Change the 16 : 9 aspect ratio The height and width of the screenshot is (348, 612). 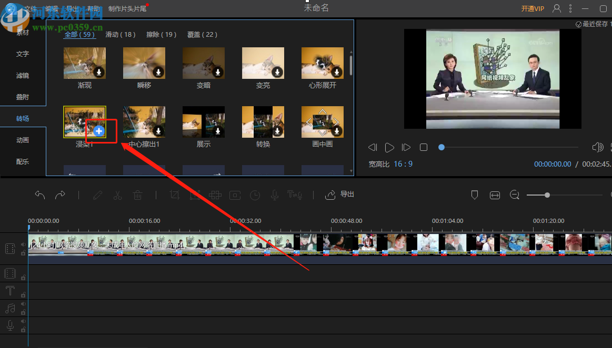(x=403, y=164)
